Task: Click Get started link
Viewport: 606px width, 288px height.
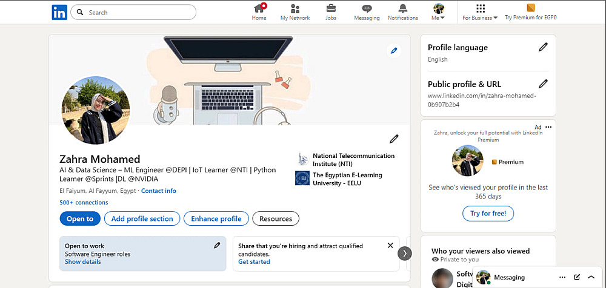Action: coord(254,262)
